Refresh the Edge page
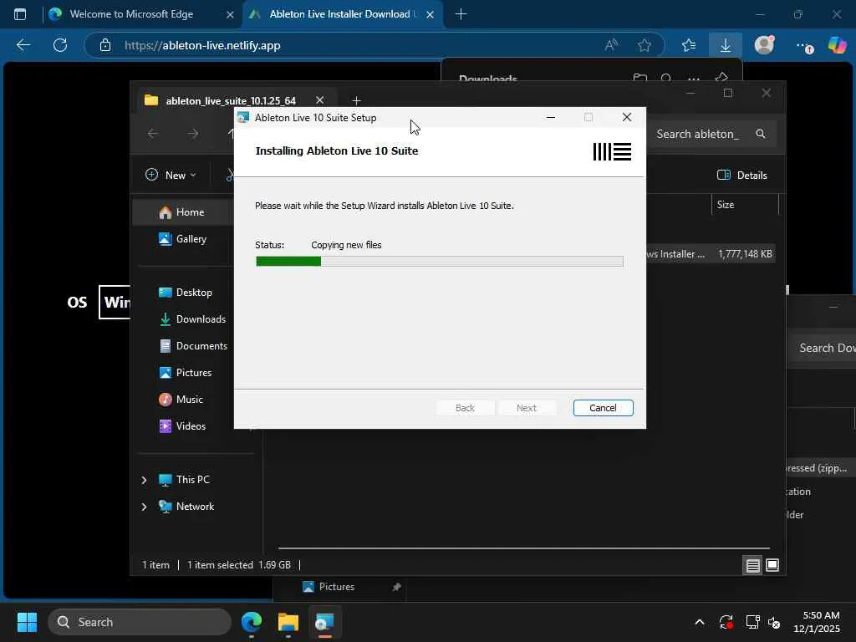This screenshot has width=856, height=642. pos(60,45)
